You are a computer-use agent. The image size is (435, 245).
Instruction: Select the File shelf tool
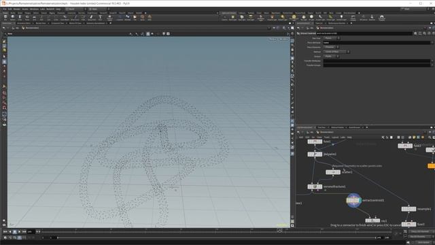(135, 18)
